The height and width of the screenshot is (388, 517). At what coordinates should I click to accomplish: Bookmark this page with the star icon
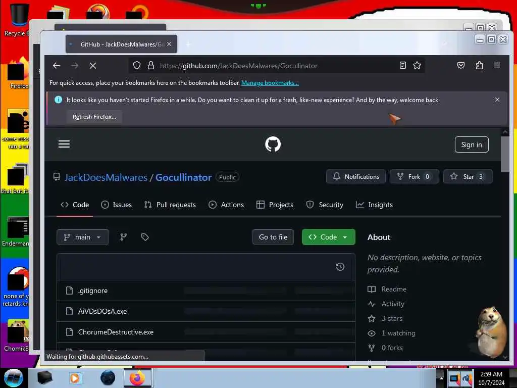coord(417,65)
